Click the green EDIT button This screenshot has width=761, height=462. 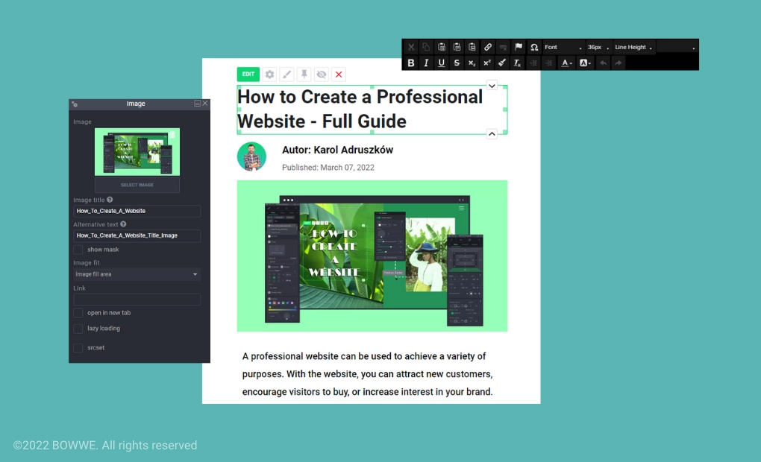pos(248,75)
